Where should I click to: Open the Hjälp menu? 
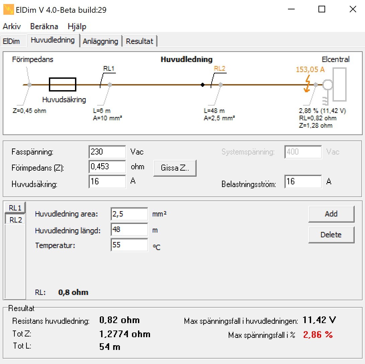(x=77, y=26)
